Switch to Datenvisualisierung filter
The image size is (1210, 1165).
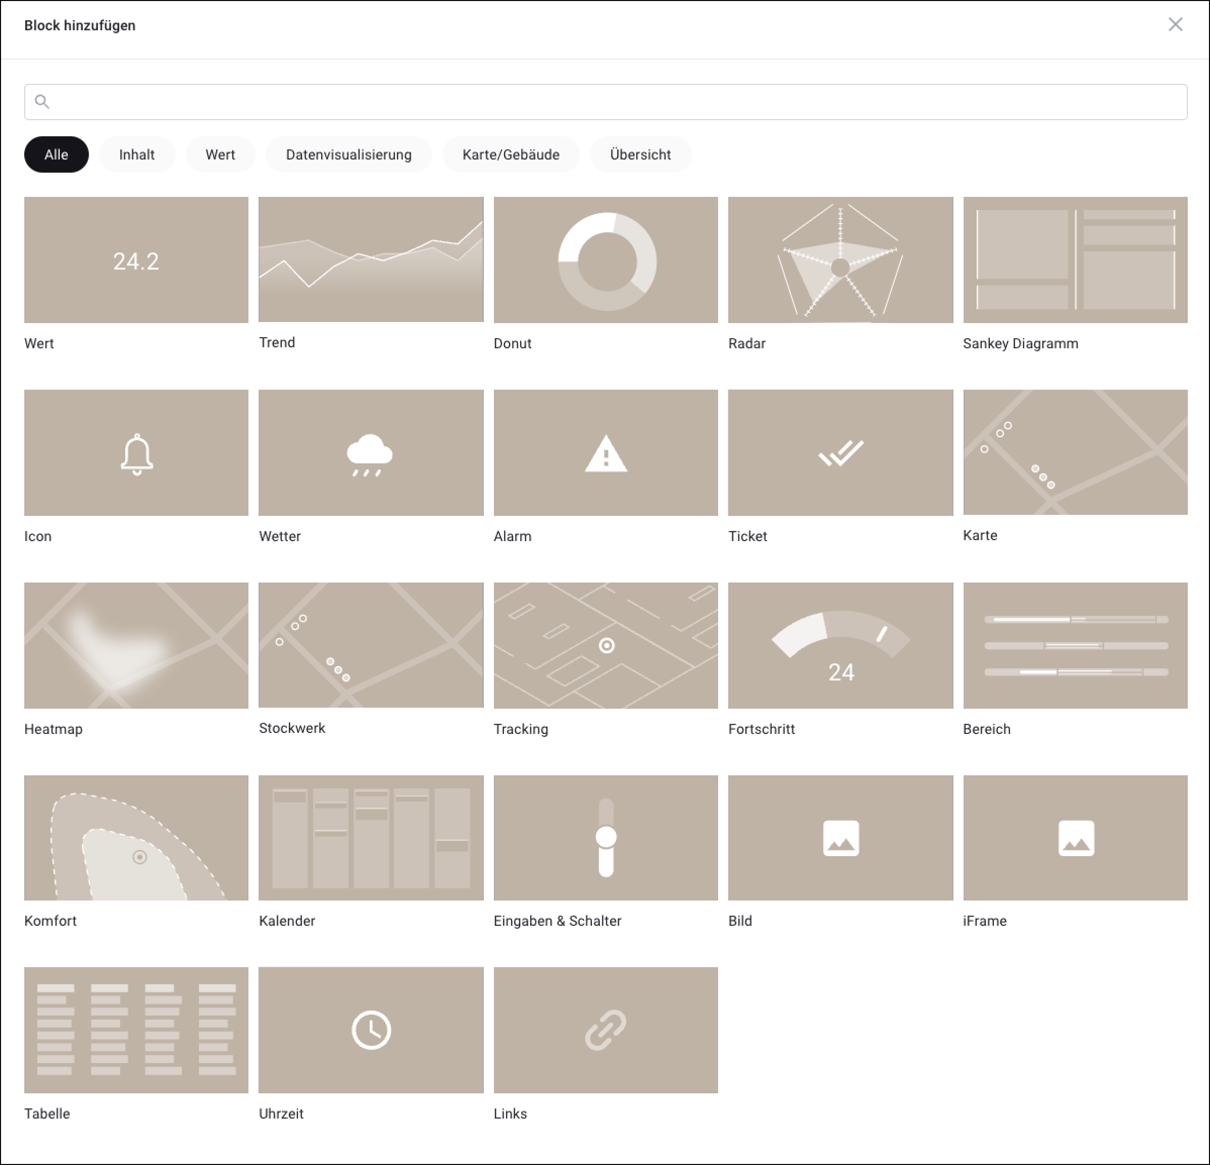click(x=348, y=154)
